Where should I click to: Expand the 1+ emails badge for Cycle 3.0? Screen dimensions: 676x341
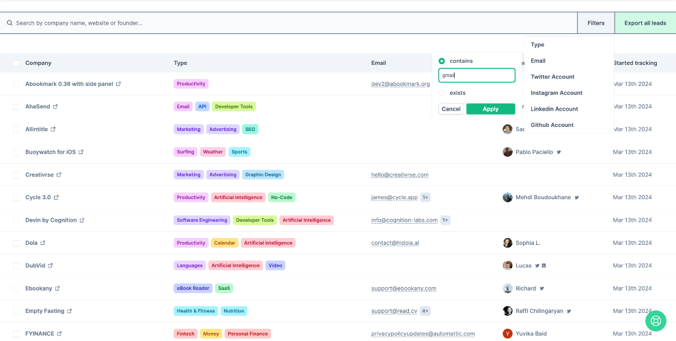coord(425,197)
